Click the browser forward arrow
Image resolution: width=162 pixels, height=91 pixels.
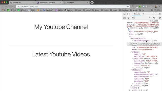click(x=6, y=7)
